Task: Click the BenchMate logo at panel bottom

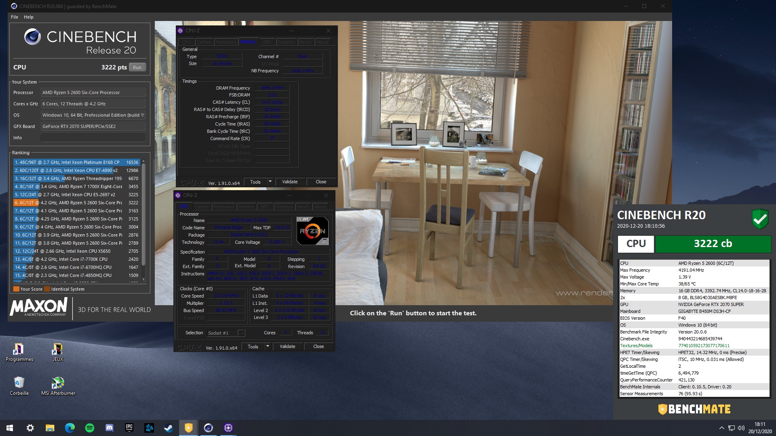Action: pyautogui.click(x=694, y=409)
